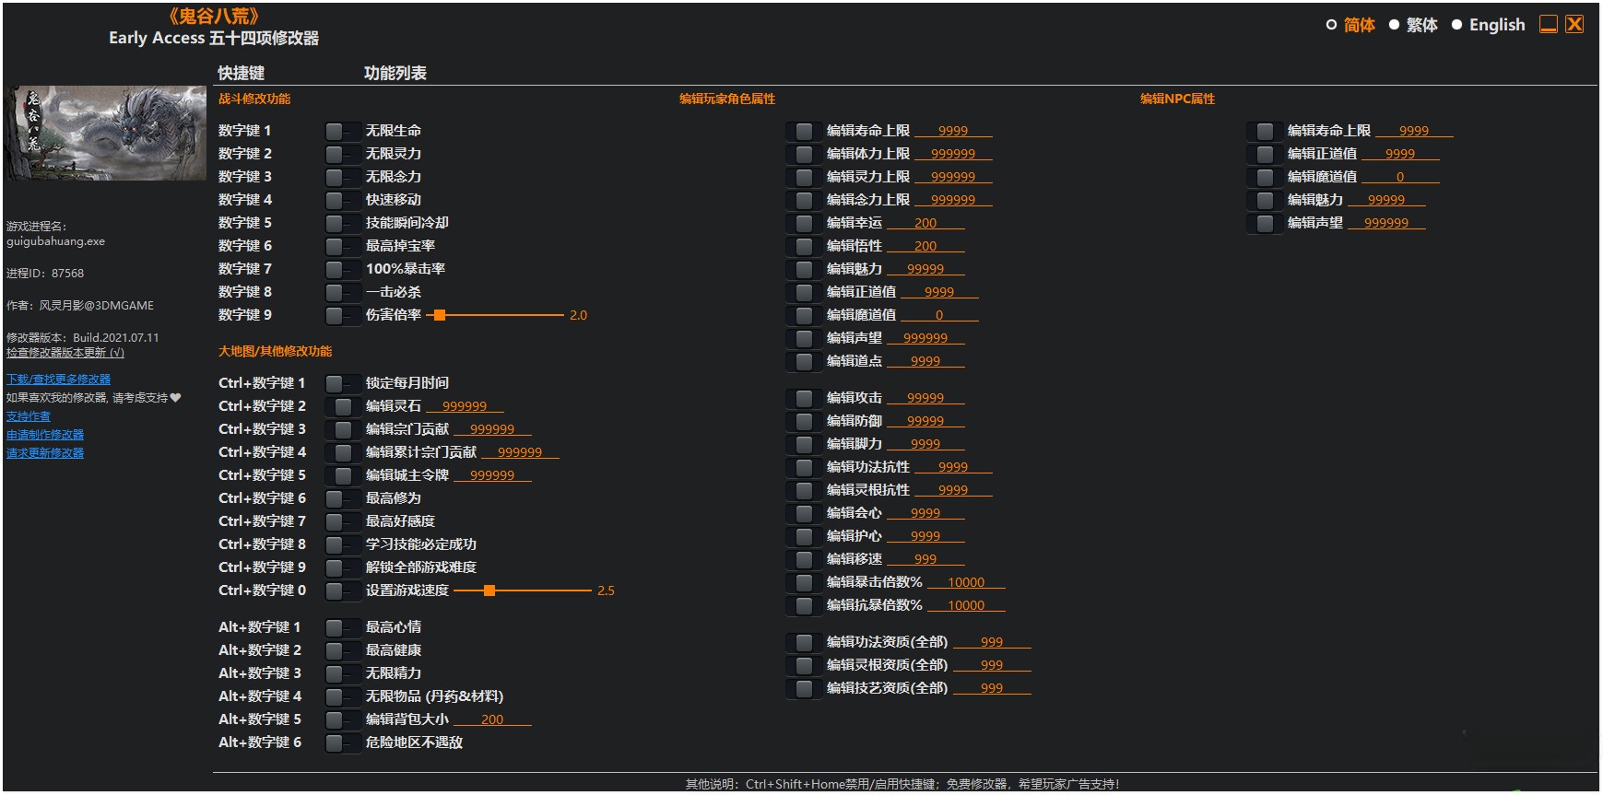1603x795 pixels.
Task: Open 下载/查找更多修改器 link
Action: click(x=58, y=380)
